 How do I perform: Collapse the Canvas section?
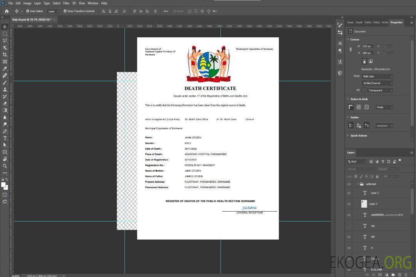click(x=348, y=39)
